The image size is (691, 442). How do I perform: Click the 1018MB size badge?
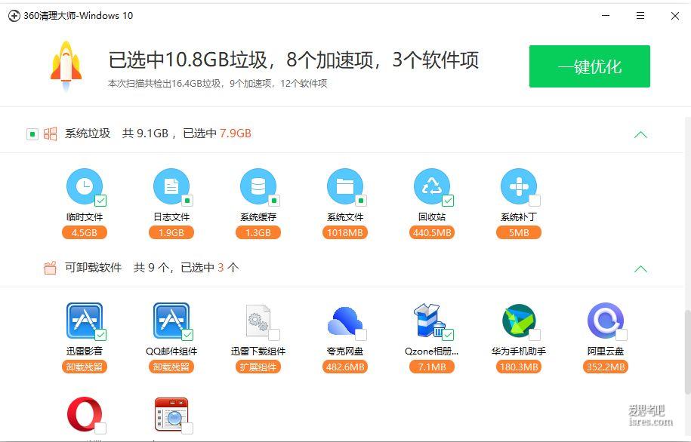tap(345, 232)
